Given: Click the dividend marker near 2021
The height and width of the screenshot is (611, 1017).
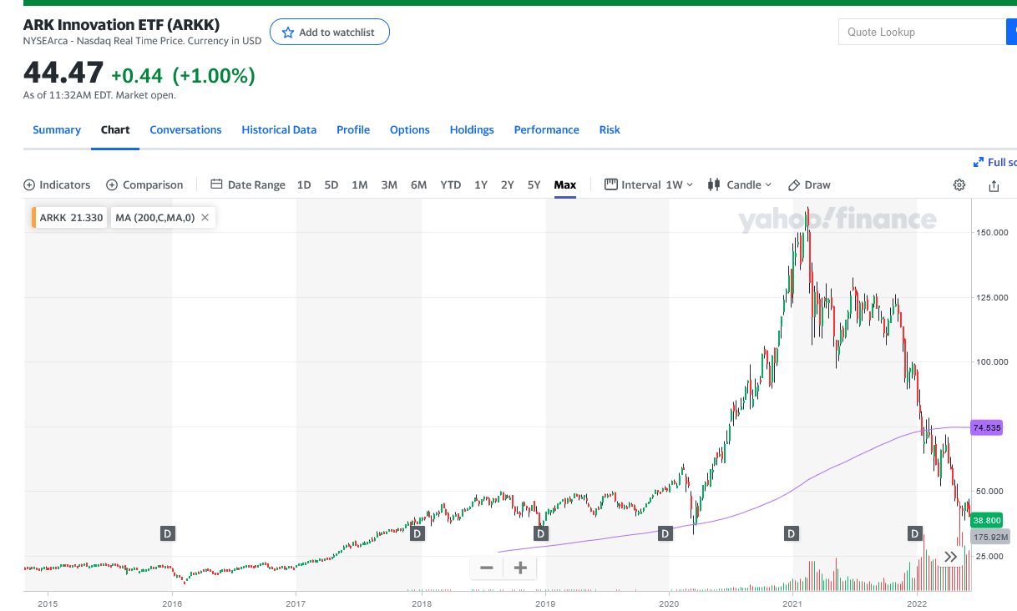Looking at the screenshot, I should (791, 533).
